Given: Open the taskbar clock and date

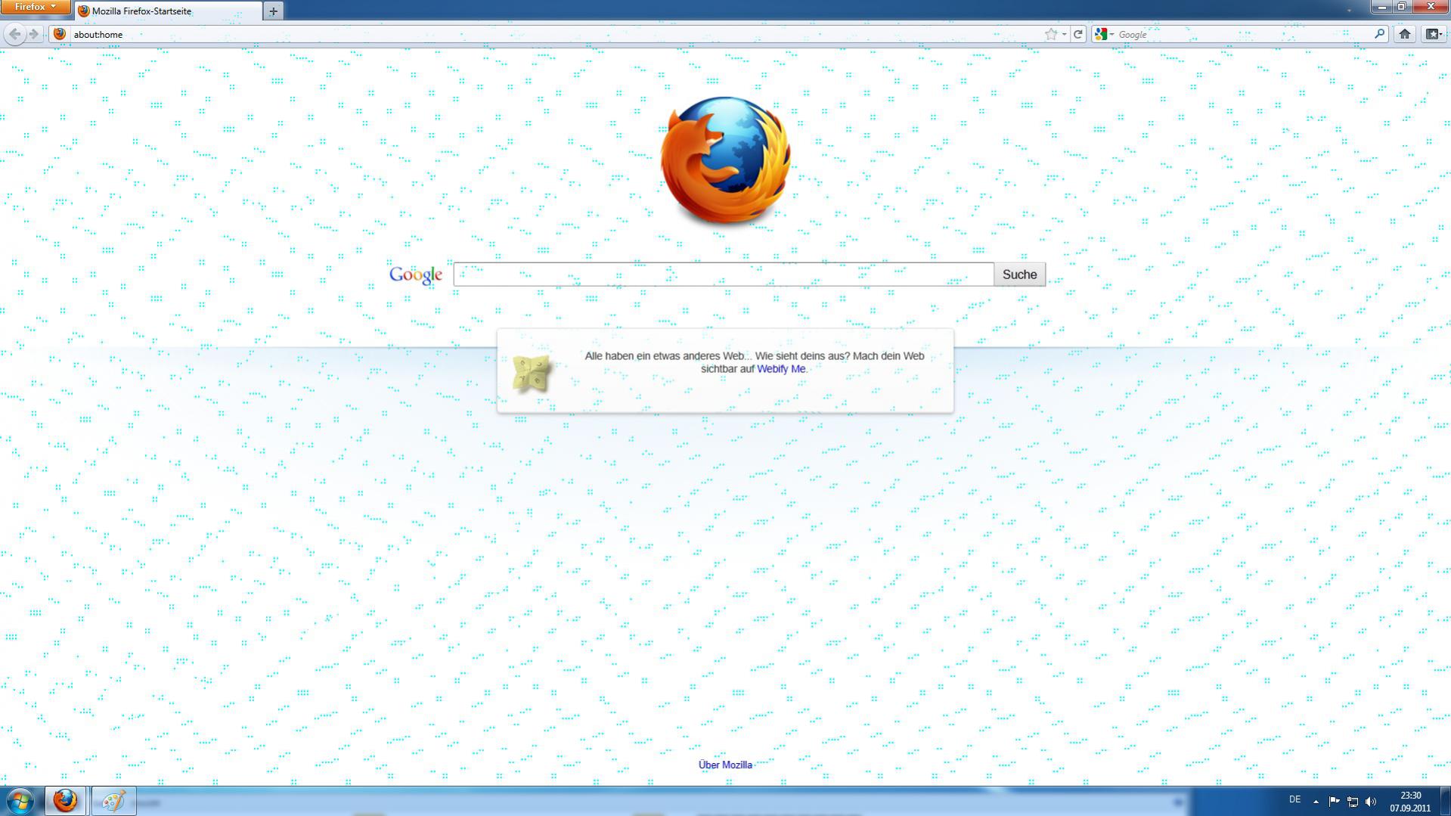Looking at the screenshot, I should pos(1410,802).
